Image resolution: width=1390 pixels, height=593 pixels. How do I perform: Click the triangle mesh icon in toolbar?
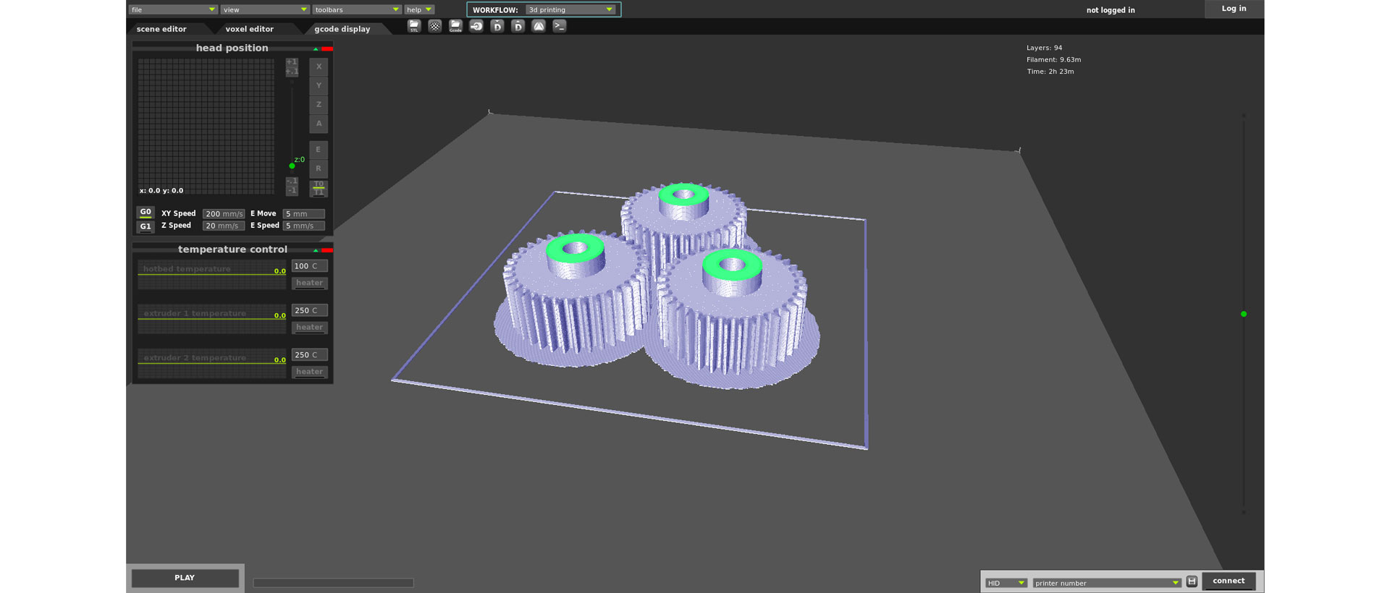[539, 26]
